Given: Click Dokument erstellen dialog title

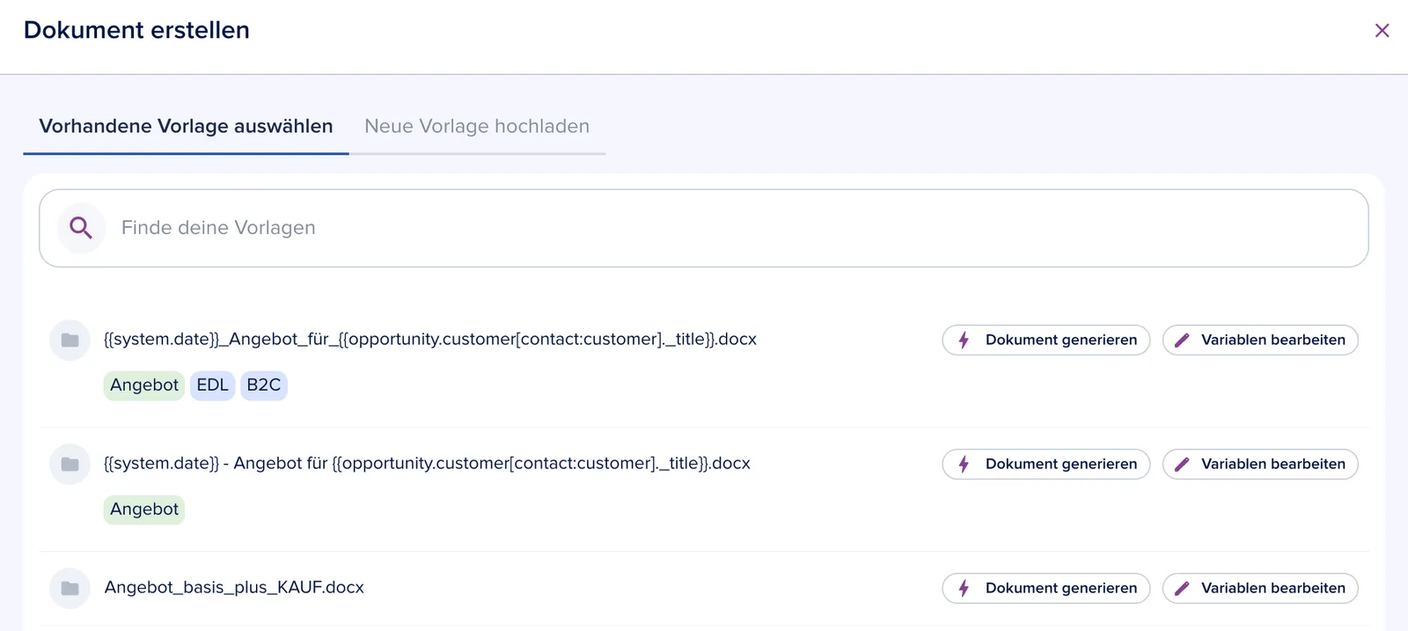Looking at the screenshot, I should 136,30.
